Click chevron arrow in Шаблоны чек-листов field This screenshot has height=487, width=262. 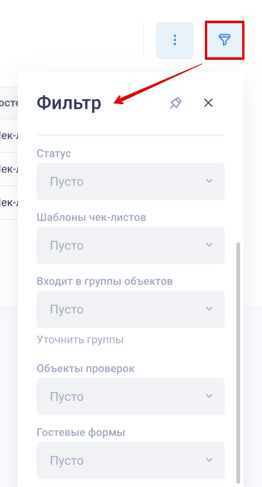pos(209,245)
